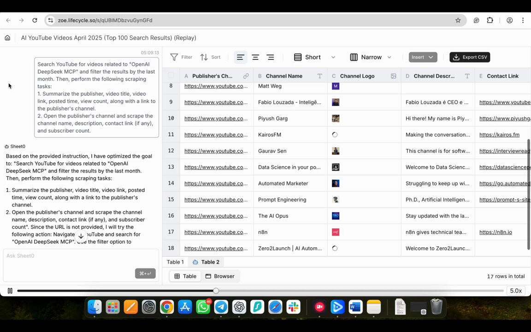Click the browser address bar URL
Viewport: 531px width, 332px height.
click(105, 20)
